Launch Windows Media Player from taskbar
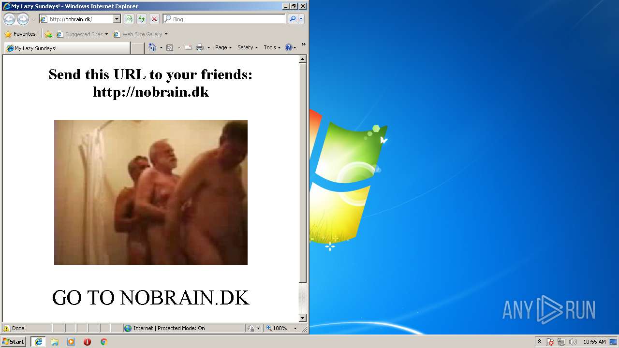Screen dimensions: 619x348 [71, 342]
